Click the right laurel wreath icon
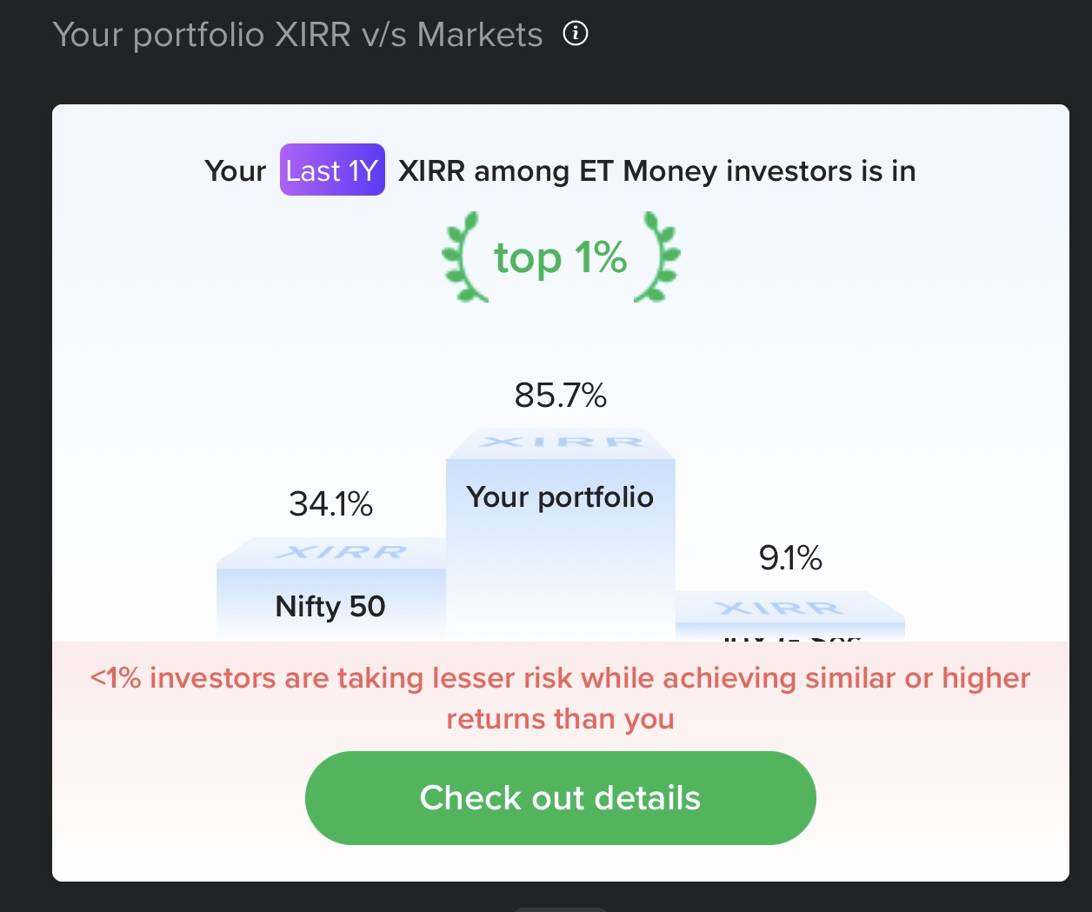The height and width of the screenshot is (912, 1092). pyautogui.click(x=654, y=256)
